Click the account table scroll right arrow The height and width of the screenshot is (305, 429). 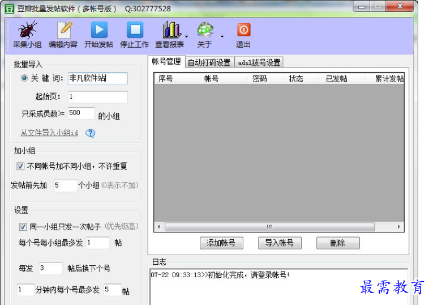pyautogui.click(x=398, y=227)
